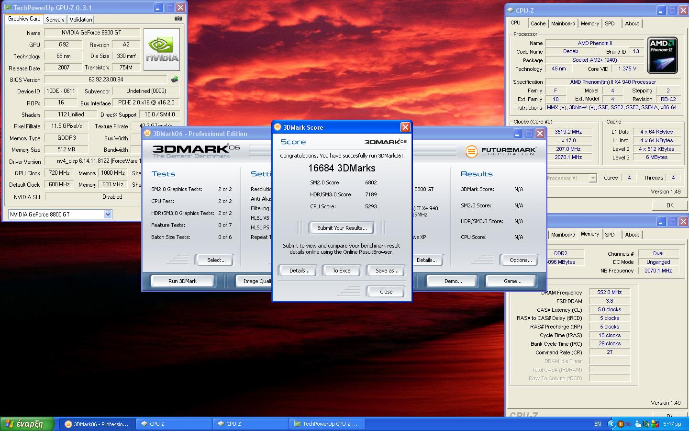Open the SPD tab in lower CPU-Z window

610,235
